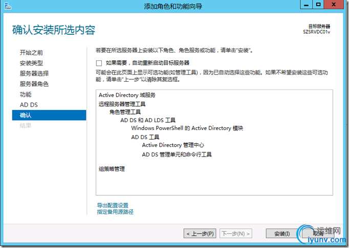
Task: Click the 安装(I) button
Action: 282,234
